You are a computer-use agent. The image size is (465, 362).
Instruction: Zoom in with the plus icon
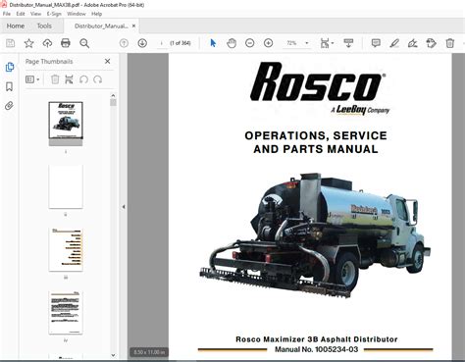click(268, 43)
